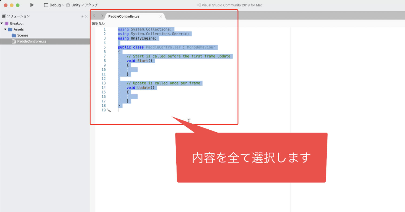The image size is (405, 212).
Task: Open the Debug configuration selector
Action: click(x=55, y=5)
